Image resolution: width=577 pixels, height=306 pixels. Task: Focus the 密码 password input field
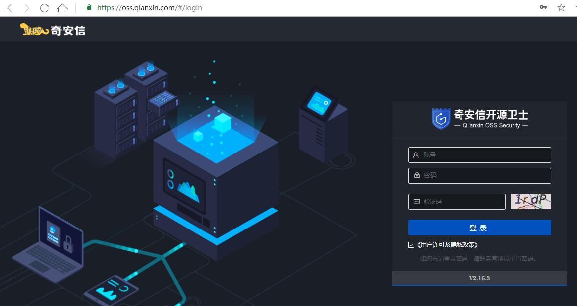[483, 176]
